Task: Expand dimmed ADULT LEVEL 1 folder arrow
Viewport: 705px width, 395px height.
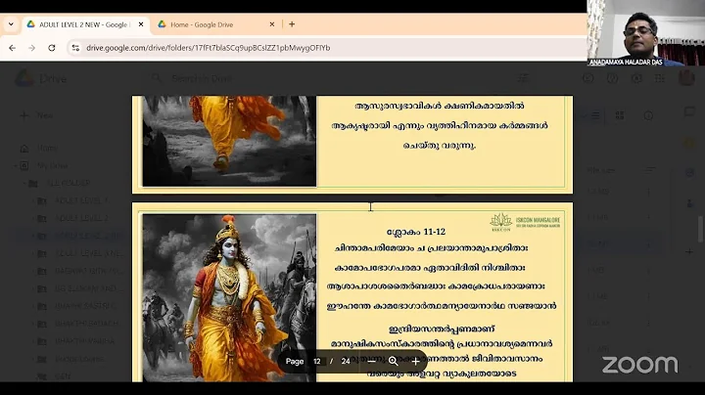Action: 32,200
